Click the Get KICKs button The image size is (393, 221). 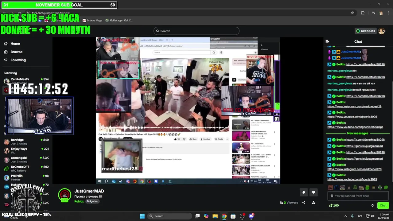coord(365,31)
